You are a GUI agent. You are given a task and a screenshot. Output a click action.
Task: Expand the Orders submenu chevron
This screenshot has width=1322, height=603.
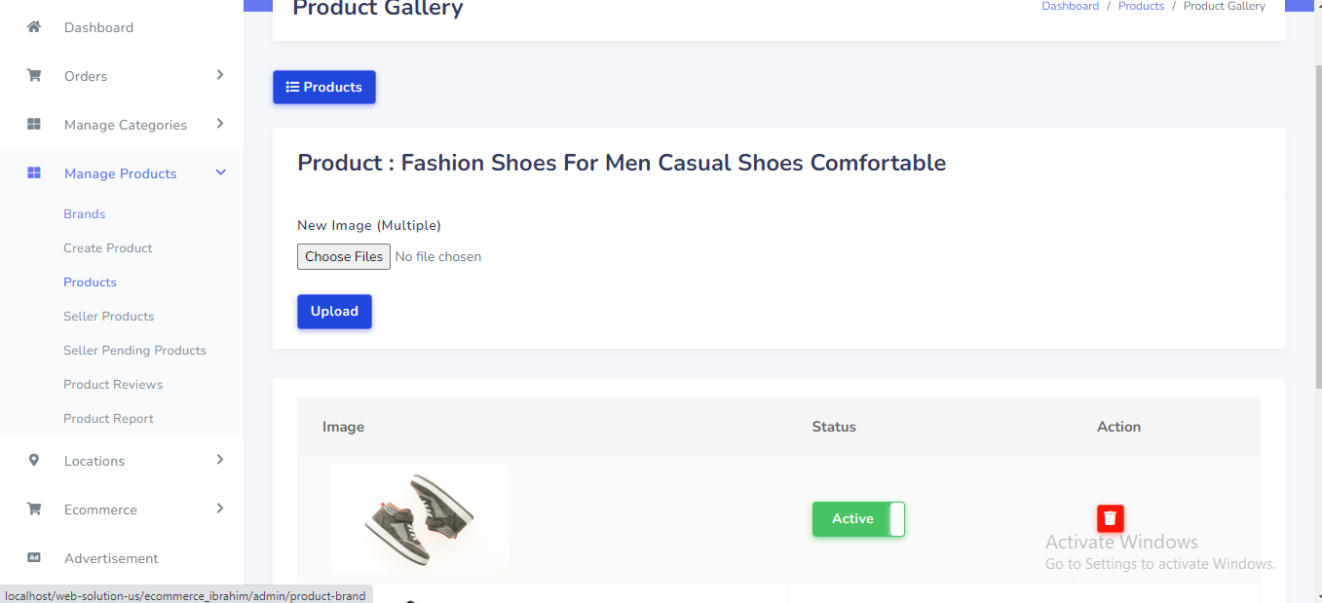pos(220,75)
